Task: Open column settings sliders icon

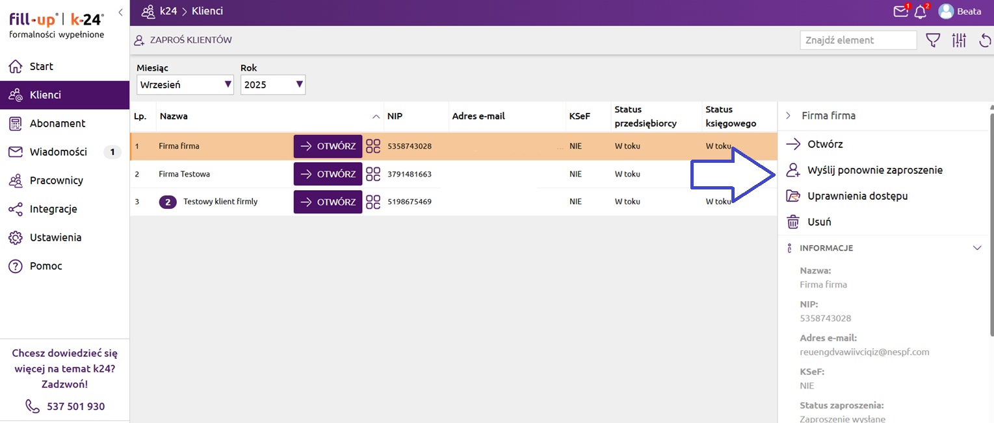Action: (959, 40)
